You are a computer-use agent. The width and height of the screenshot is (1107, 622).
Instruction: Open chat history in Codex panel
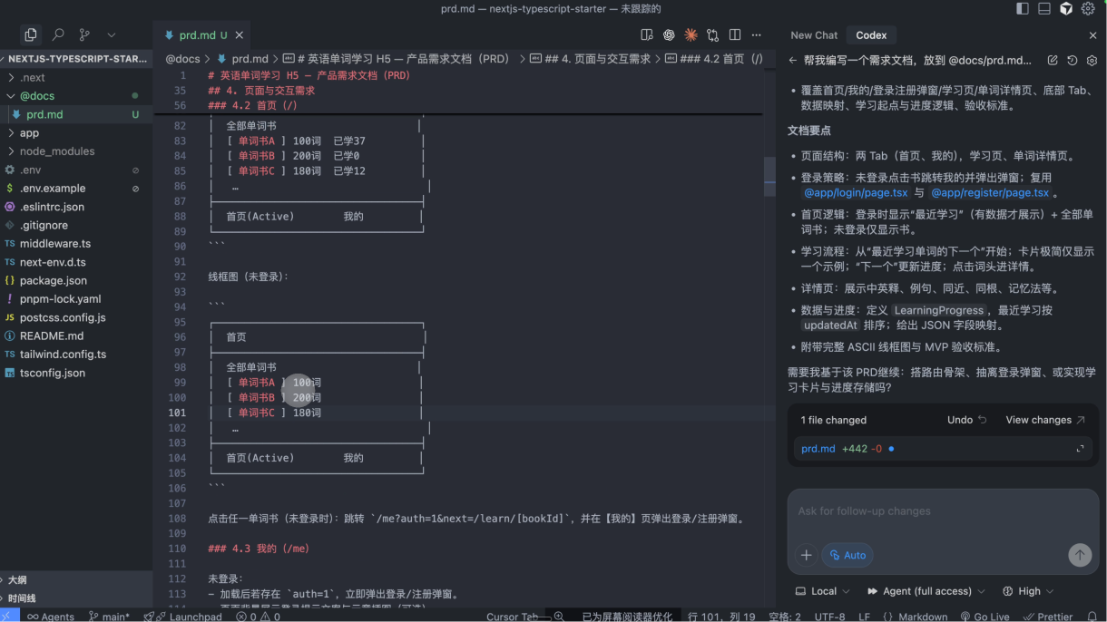(x=1072, y=61)
